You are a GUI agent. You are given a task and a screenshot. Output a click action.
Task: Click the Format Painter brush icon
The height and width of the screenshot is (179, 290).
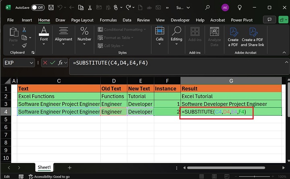coord(24,45)
